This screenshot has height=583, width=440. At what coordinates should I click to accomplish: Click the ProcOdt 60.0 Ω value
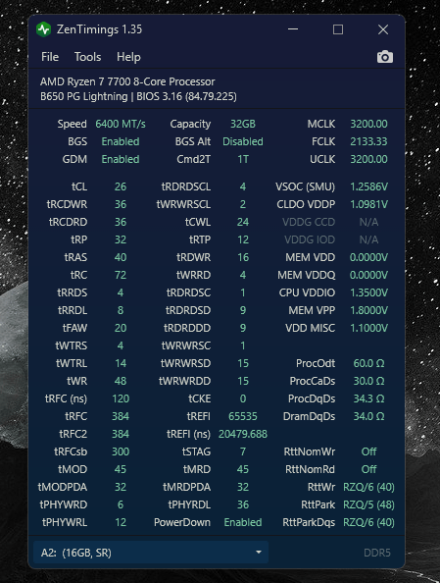click(x=368, y=363)
